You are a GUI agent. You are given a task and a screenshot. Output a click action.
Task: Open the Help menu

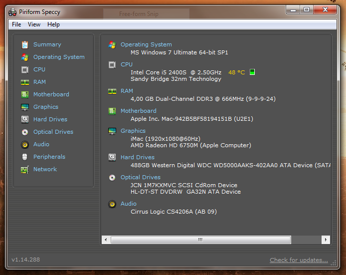pyautogui.click(x=53, y=24)
